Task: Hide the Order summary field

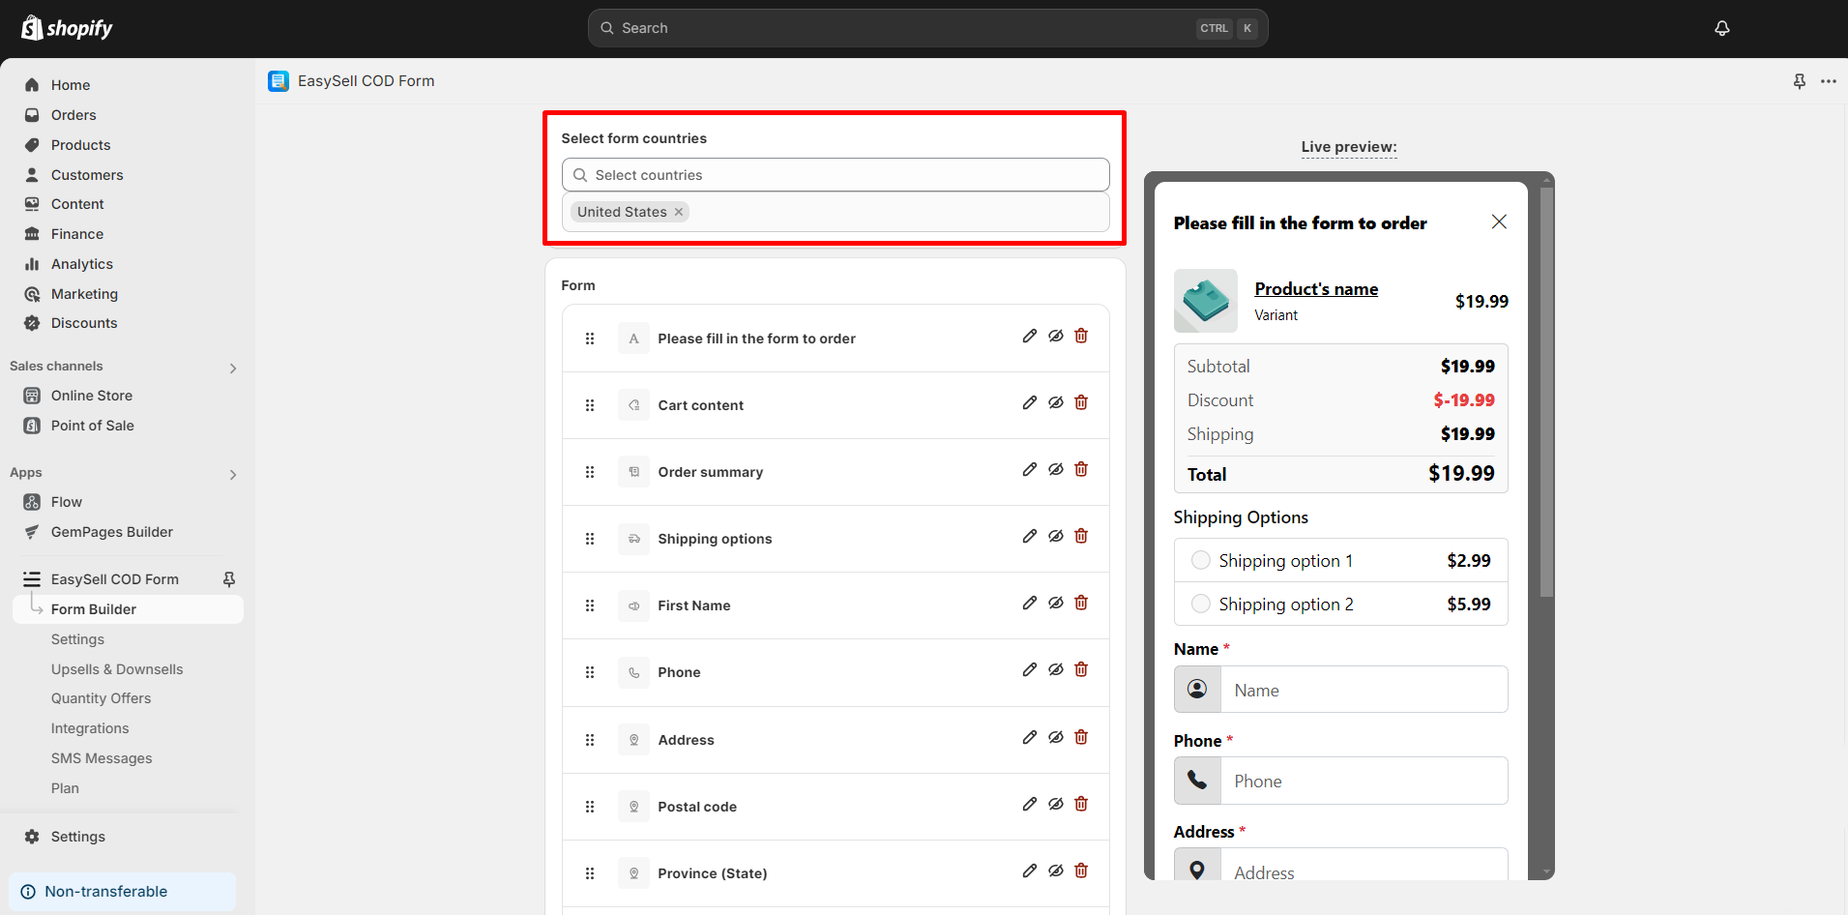Action: (1055, 469)
